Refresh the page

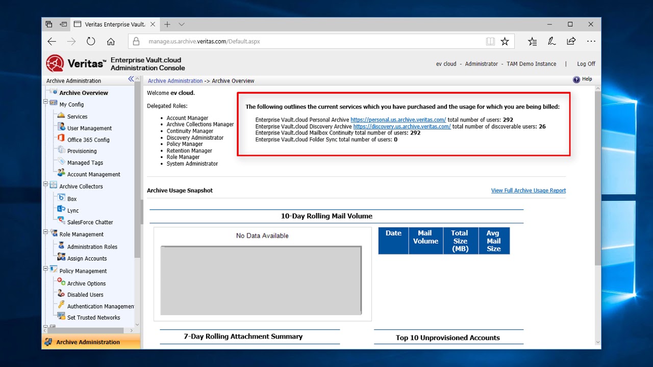tap(91, 41)
